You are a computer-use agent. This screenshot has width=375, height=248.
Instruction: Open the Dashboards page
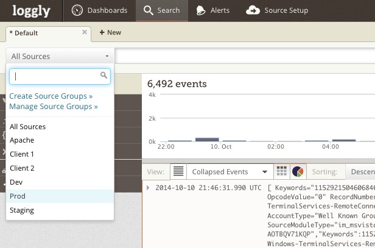click(100, 10)
